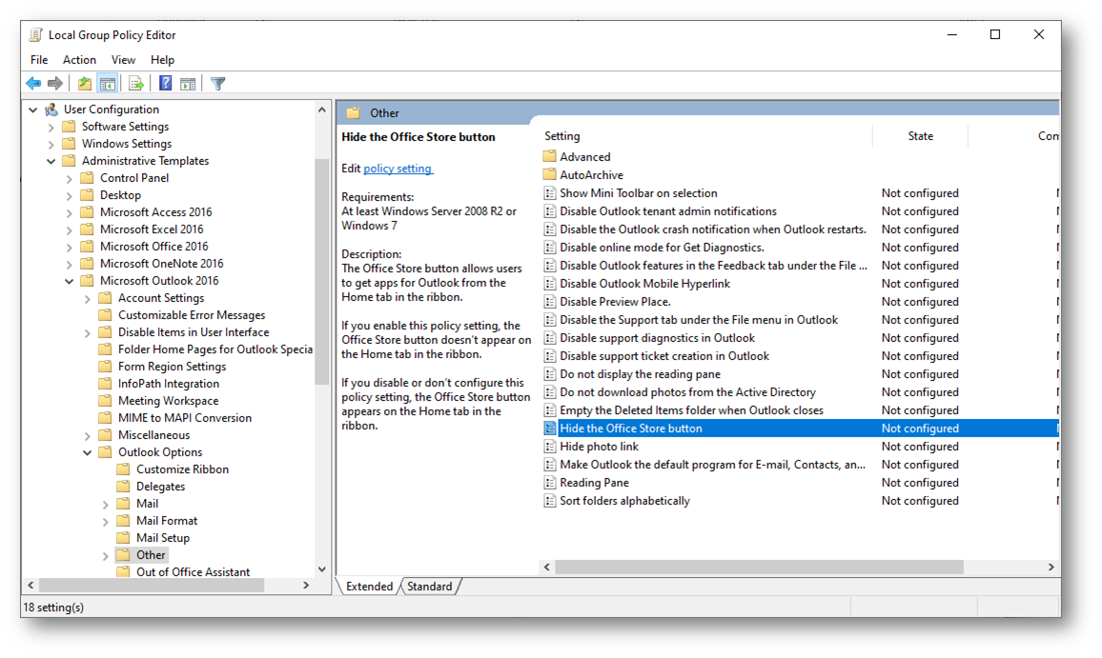
Task: Click the policy icon beside Reading Pane
Action: pos(550,483)
